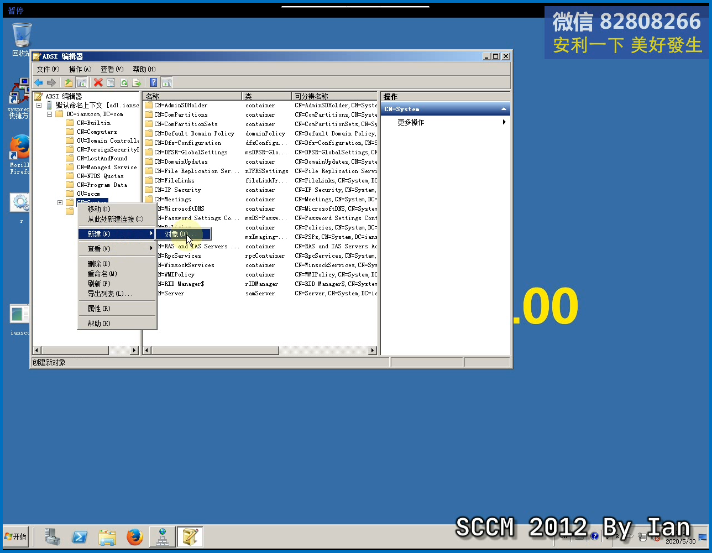Launch PowerShell from the taskbar

[x=80, y=536]
